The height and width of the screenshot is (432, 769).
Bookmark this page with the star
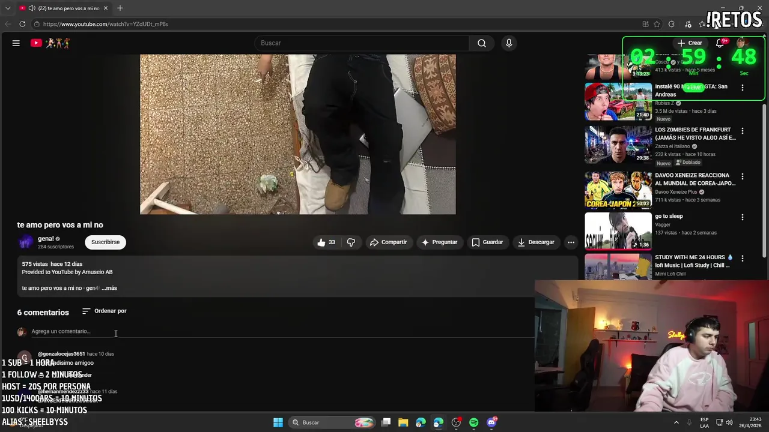pyautogui.click(x=657, y=24)
